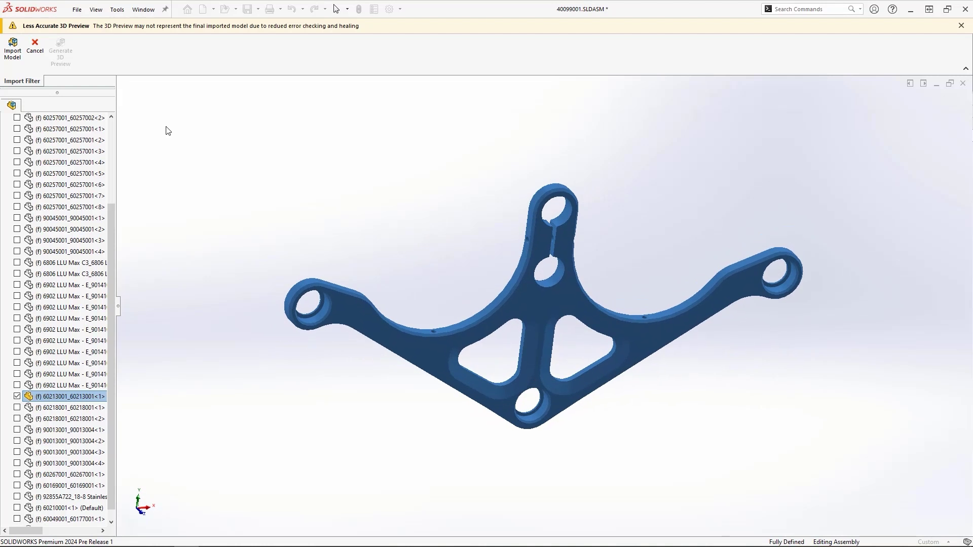Click the Editing Assembly status text
This screenshot has height=547, width=973.
(x=836, y=541)
